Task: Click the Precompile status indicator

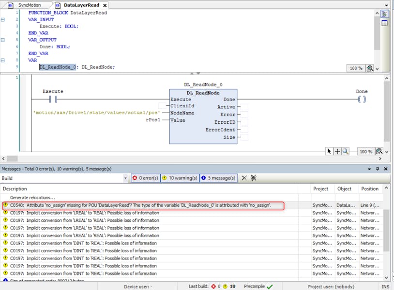Action: tap(258, 286)
